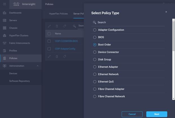Switch to the HyperFlex Policies tab
The image size is (175, 118).
click(x=58, y=14)
